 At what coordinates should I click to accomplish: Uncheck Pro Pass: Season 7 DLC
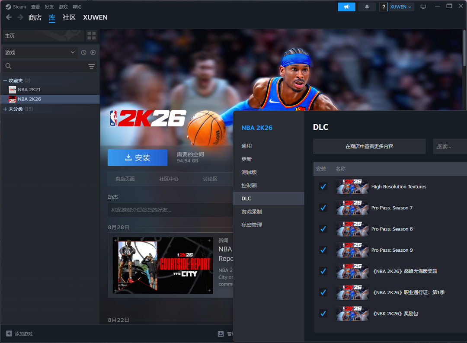coord(323,208)
